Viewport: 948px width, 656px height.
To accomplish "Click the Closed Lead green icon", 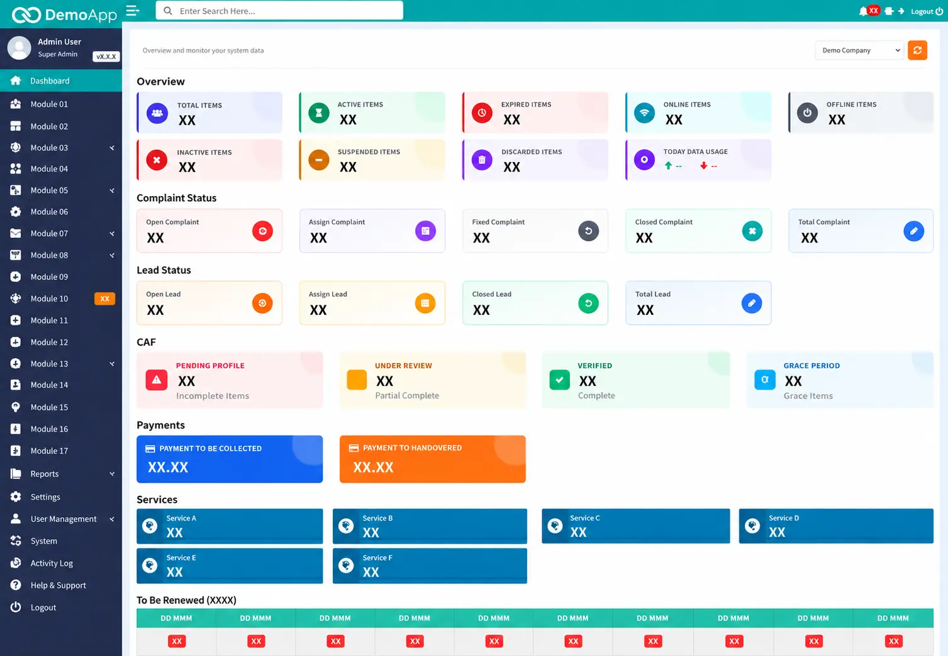I will [x=588, y=303].
